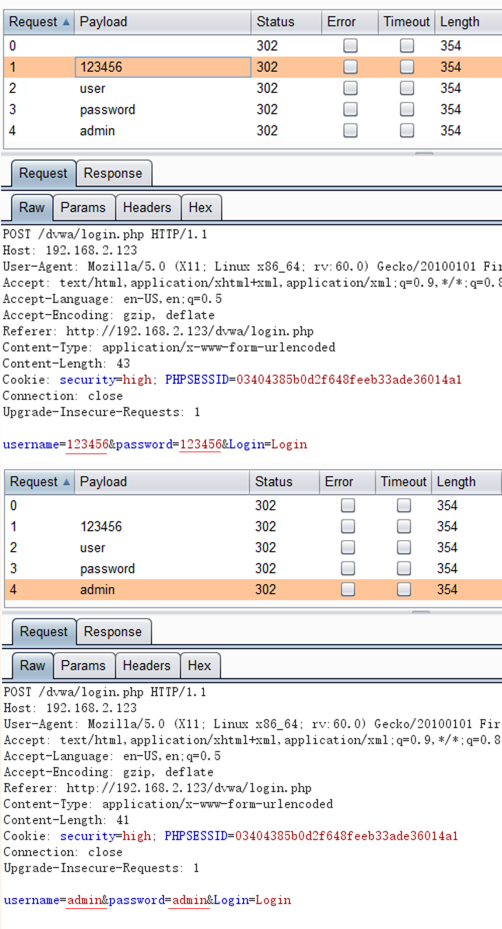
Task: Tick Error checkbox for request 0 in top table
Action: [350, 46]
